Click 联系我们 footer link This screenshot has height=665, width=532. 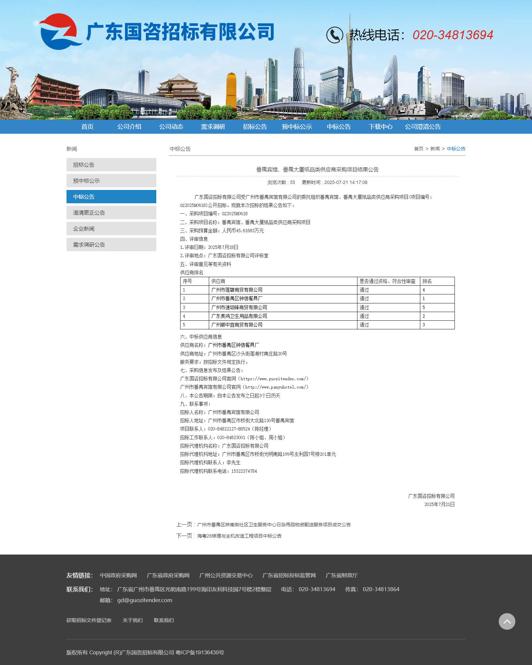164,620
